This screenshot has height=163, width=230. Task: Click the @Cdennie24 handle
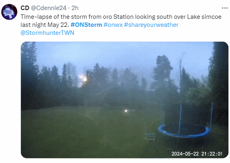pyautogui.click(x=49, y=8)
